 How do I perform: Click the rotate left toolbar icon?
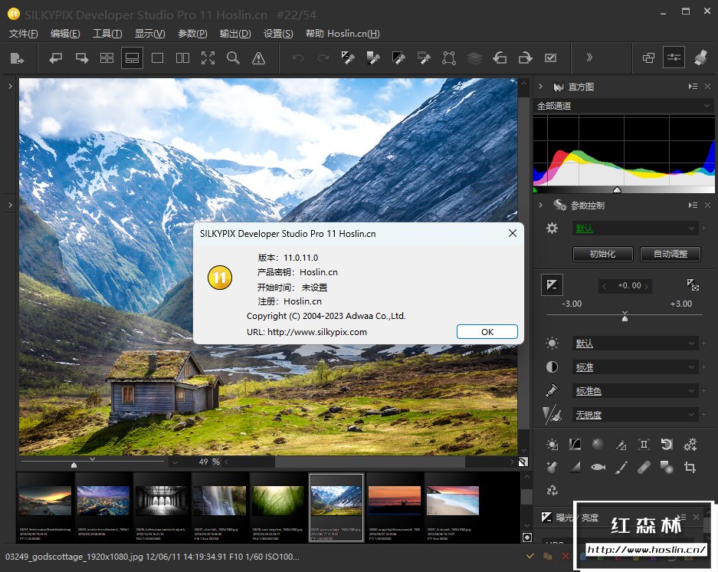(500, 58)
